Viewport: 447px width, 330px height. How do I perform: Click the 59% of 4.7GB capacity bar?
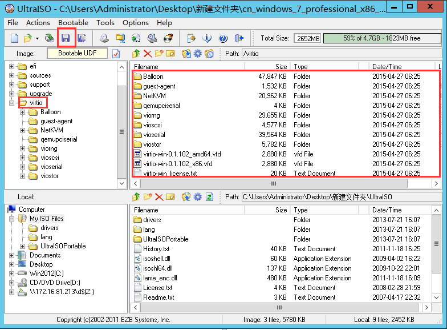coord(382,38)
